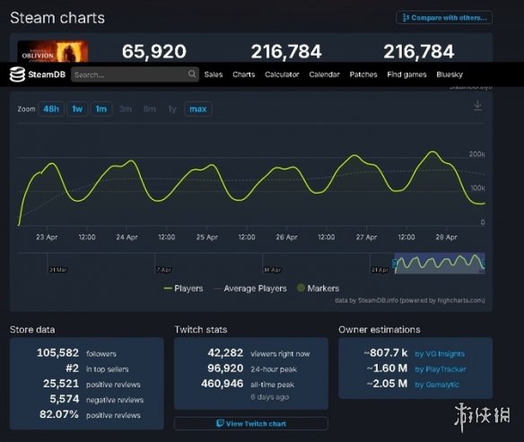Set chart zoom to 3m

point(126,108)
